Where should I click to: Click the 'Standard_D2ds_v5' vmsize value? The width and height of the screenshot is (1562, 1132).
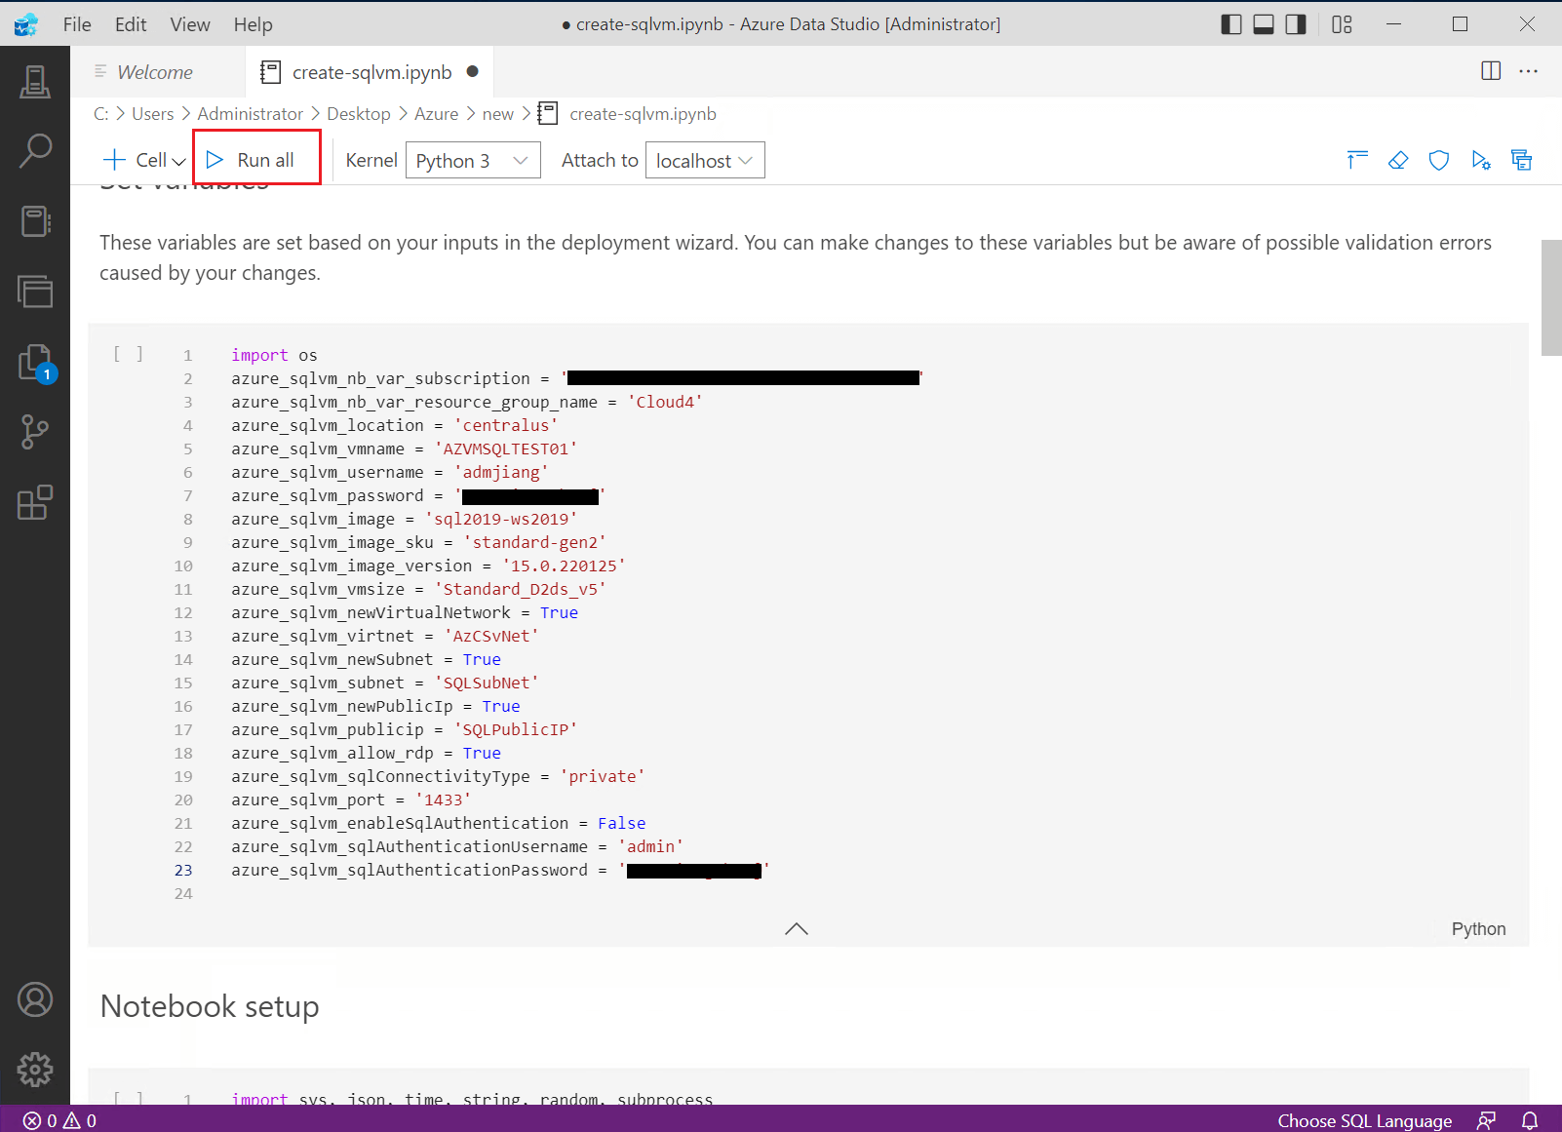pos(521,589)
